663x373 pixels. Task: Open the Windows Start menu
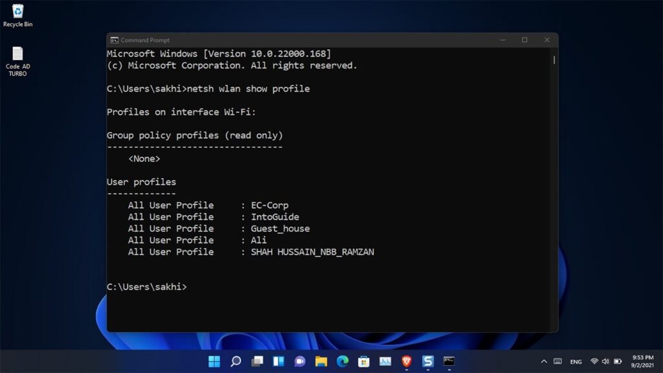pyautogui.click(x=214, y=361)
